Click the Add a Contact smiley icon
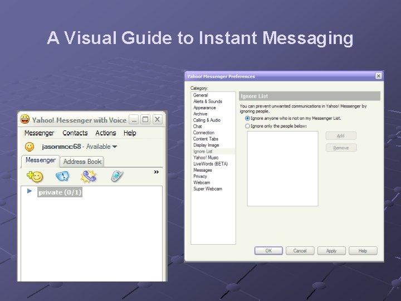The image size is (401, 301). [35, 176]
